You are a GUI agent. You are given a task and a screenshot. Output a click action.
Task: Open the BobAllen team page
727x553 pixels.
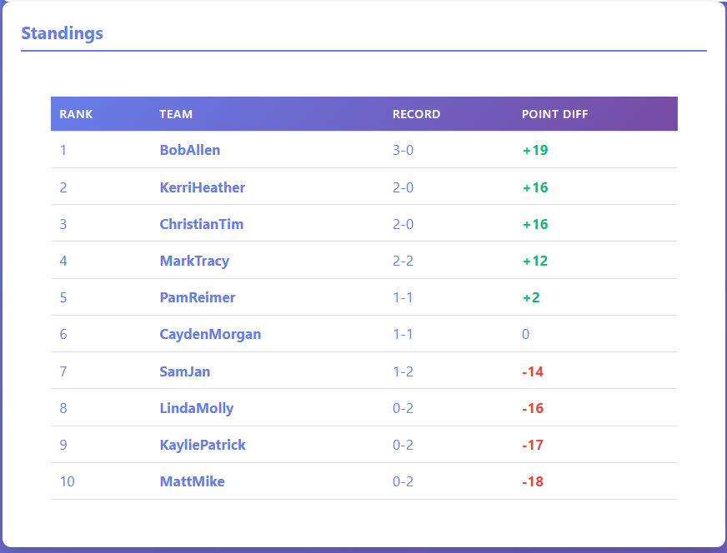click(x=188, y=150)
